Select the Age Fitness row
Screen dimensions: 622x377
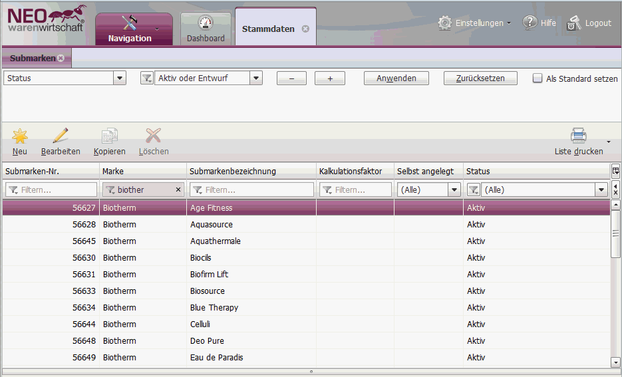click(x=306, y=207)
